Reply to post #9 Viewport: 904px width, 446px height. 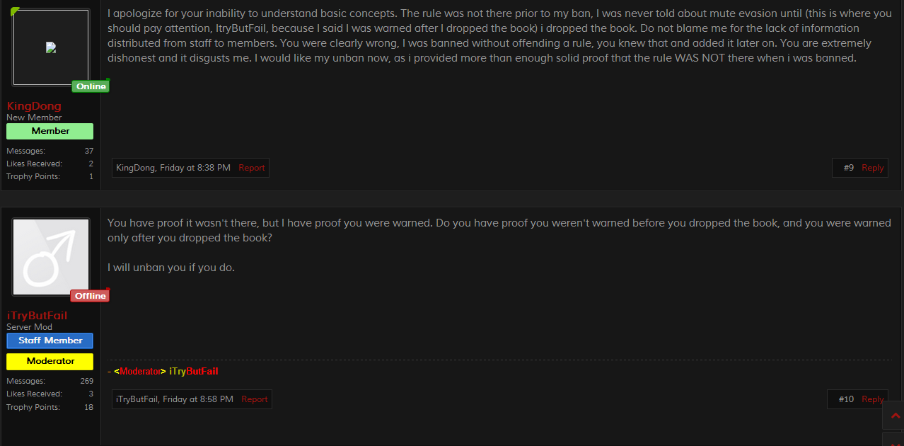[872, 168]
